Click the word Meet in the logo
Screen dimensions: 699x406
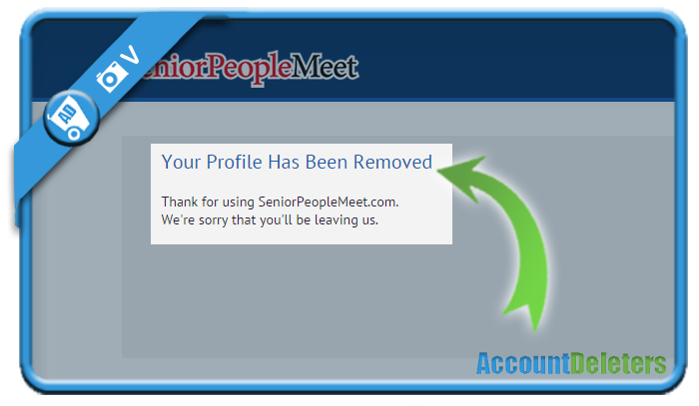click(x=326, y=67)
